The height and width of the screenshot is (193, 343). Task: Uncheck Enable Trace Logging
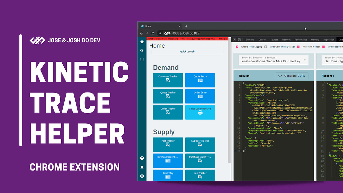(237, 47)
